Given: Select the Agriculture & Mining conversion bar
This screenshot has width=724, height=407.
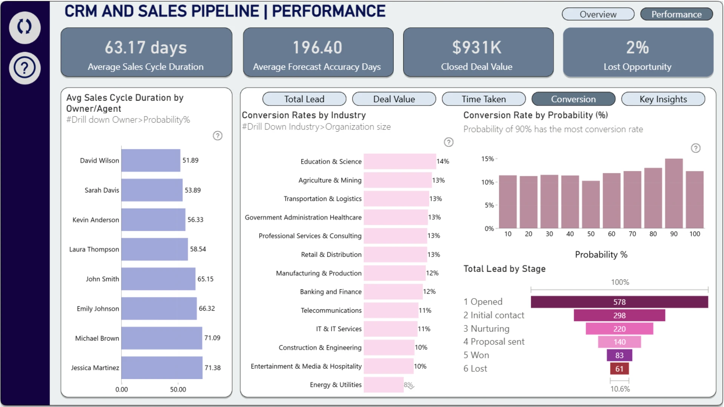Looking at the screenshot, I should [x=398, y=180].
